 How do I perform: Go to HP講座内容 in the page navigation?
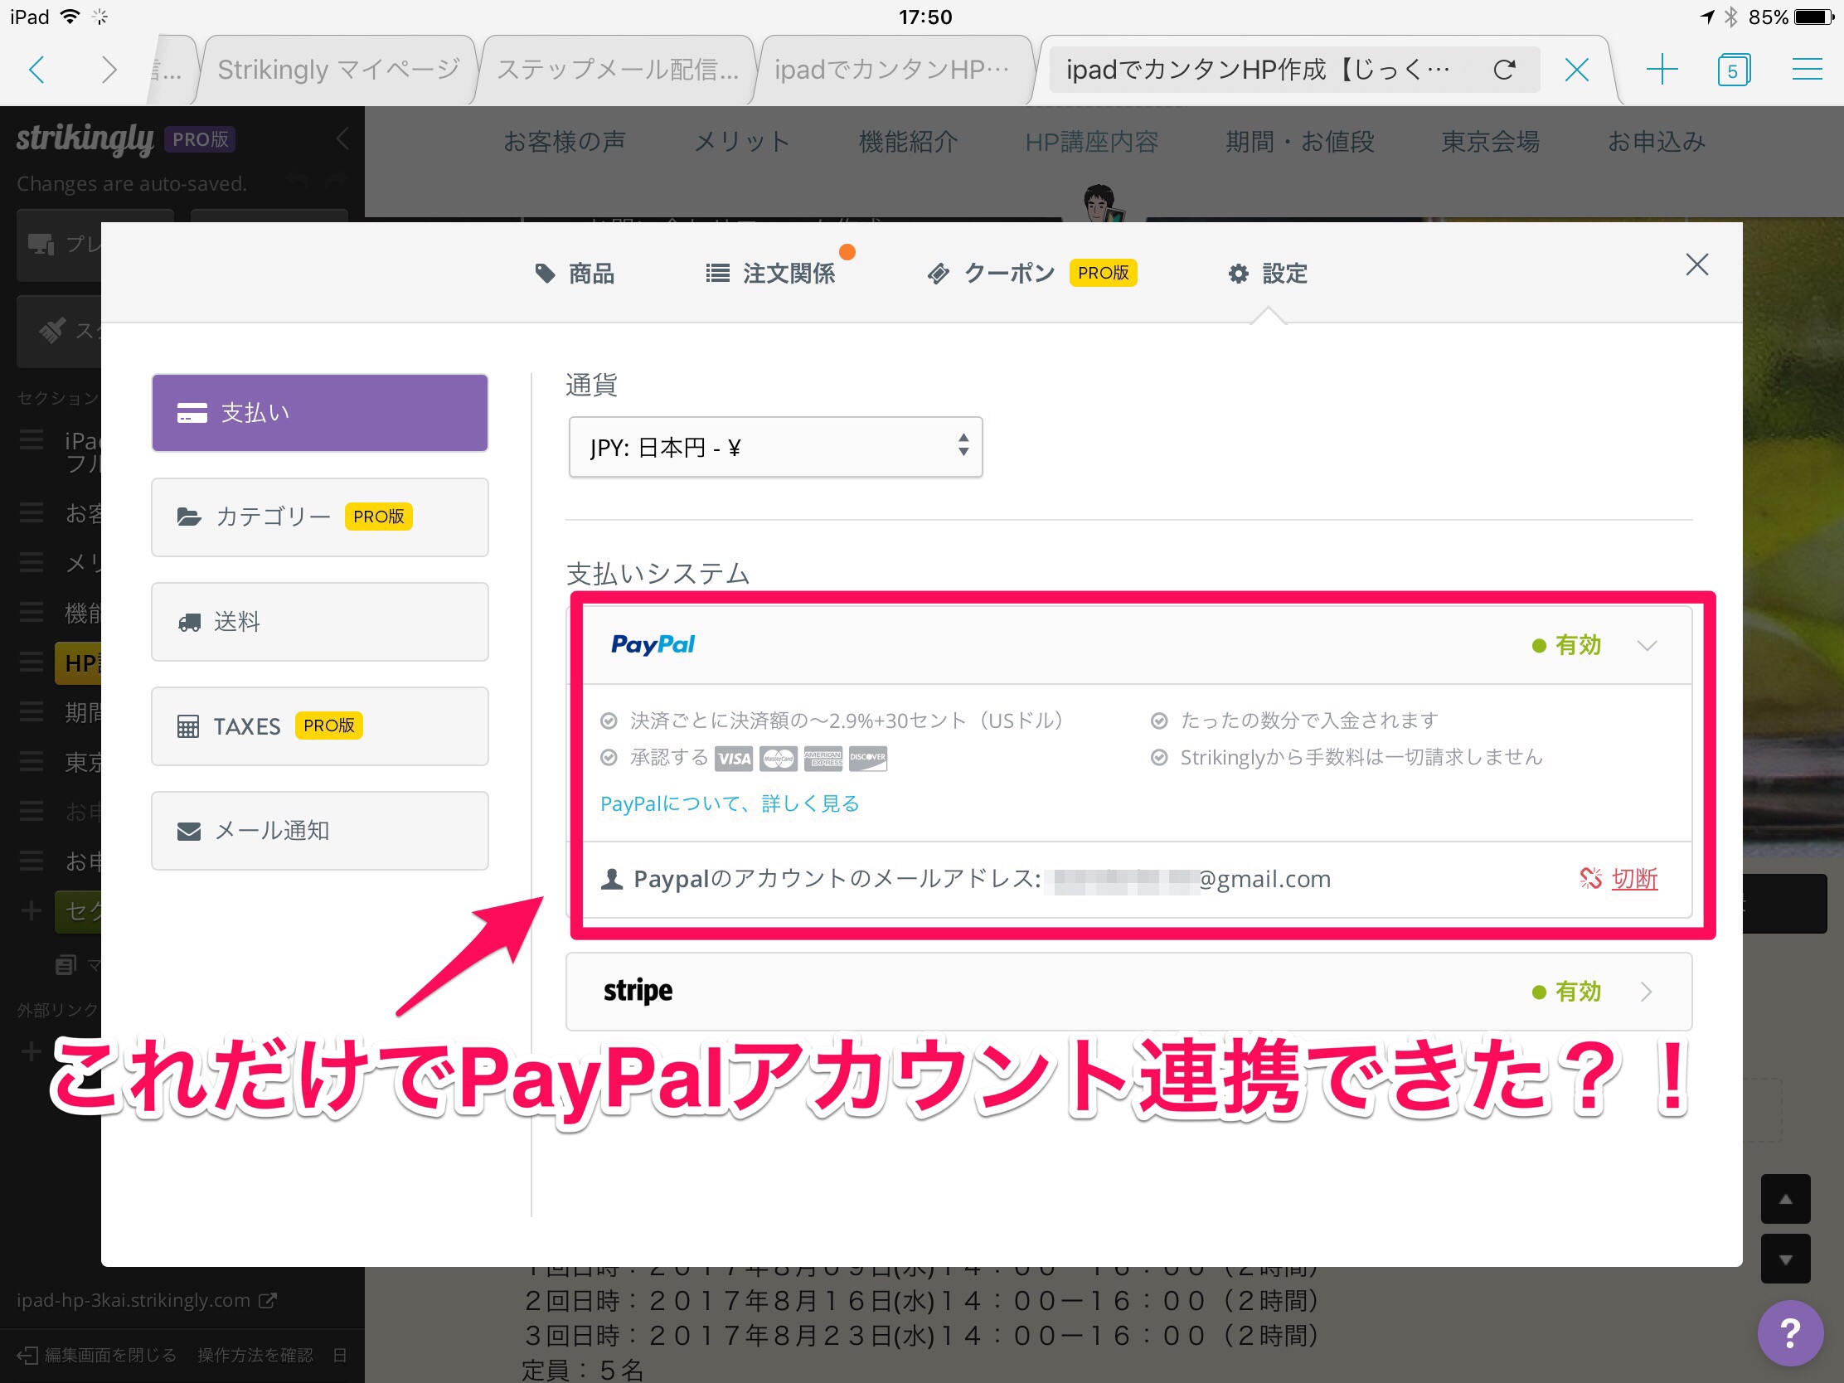[x=1091, y=142]
